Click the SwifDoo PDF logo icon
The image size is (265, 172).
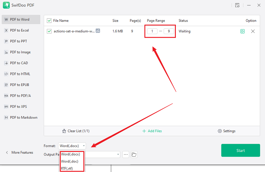[6, 5]
